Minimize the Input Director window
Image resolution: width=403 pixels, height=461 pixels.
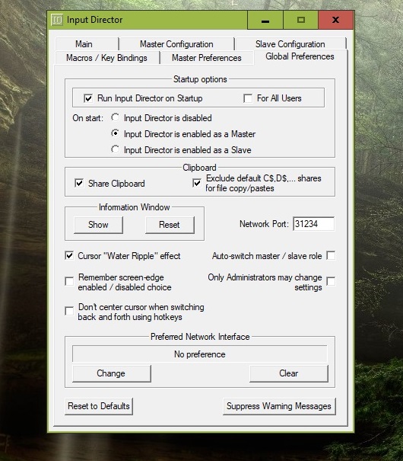[265, 20]
